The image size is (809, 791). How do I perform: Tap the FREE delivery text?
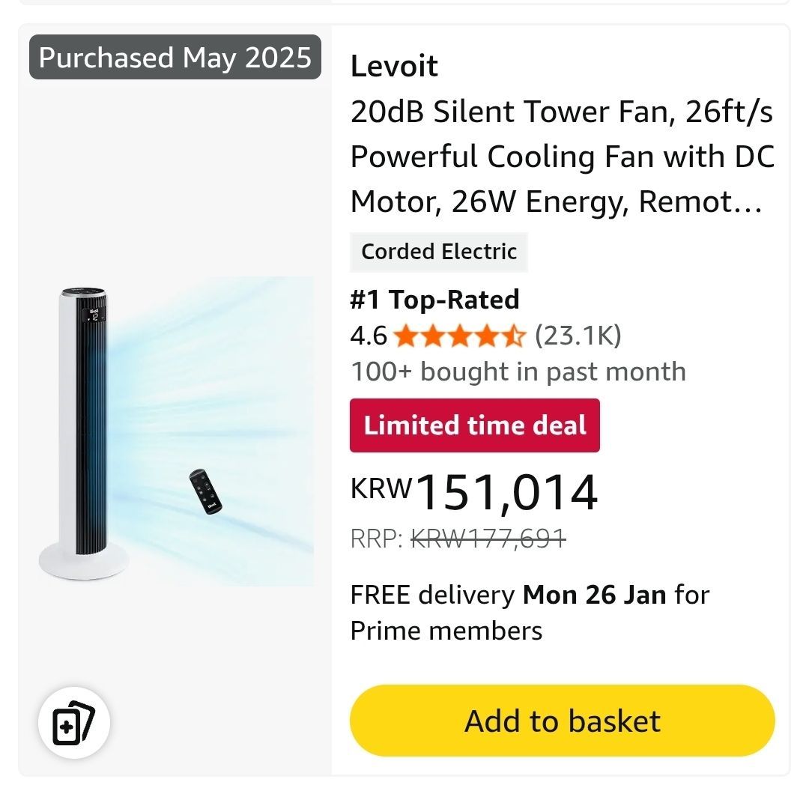[x=432, y=595]
